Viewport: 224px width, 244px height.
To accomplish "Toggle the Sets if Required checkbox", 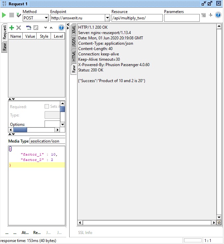I will (x=47, y=106).
